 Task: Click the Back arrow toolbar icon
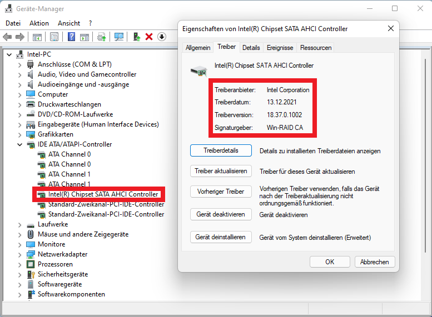[x=7, y=37]
